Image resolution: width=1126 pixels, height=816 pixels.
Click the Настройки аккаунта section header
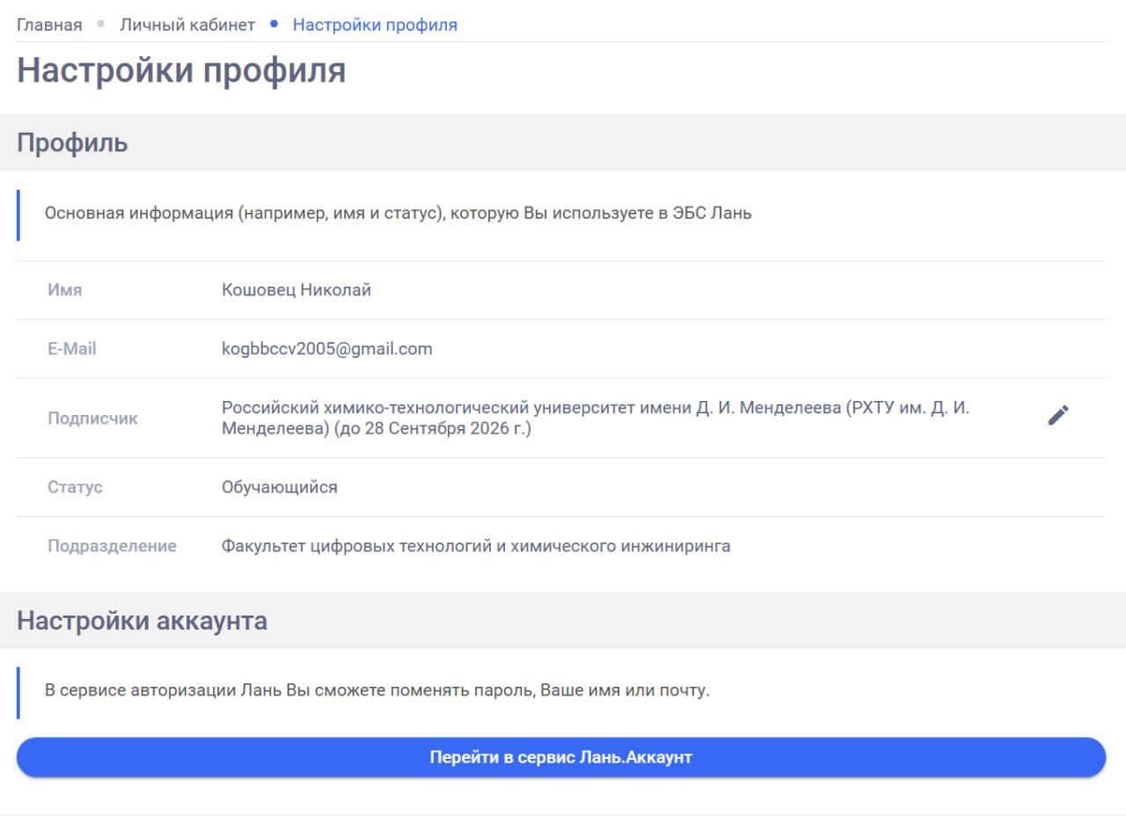(142, 621)
